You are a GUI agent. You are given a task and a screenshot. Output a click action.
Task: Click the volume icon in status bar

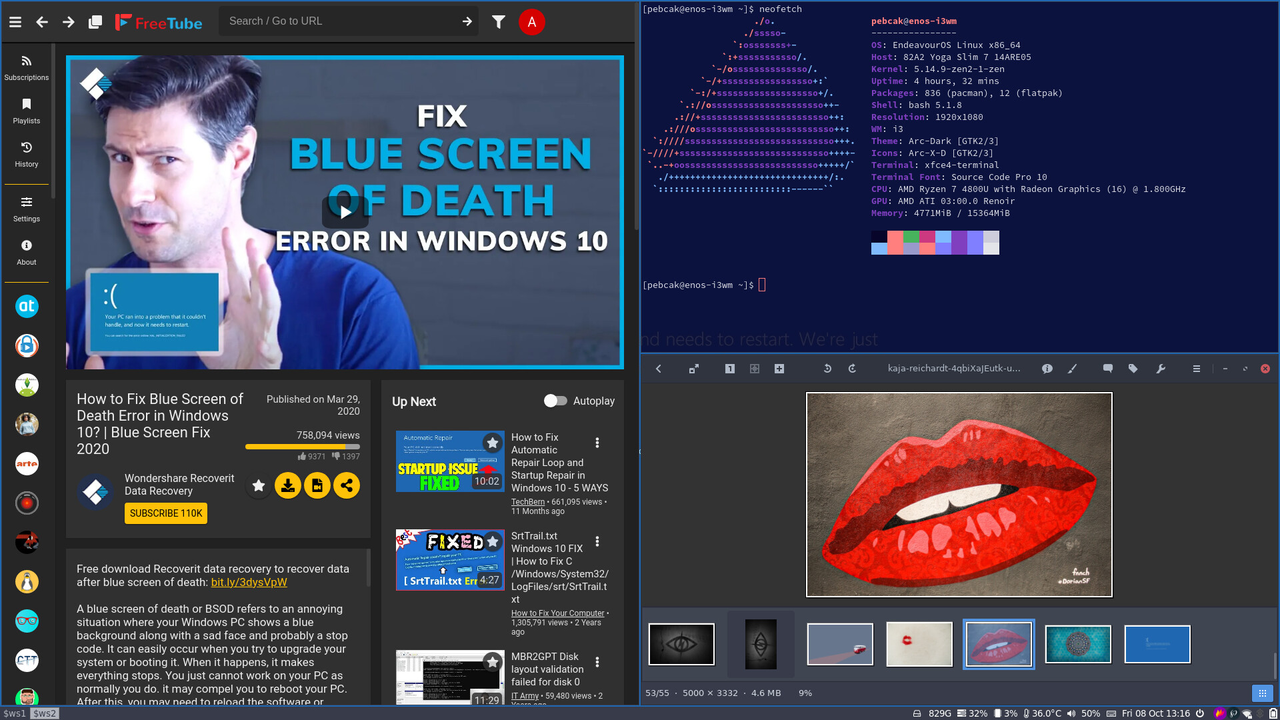click(x=1071, y=713)
